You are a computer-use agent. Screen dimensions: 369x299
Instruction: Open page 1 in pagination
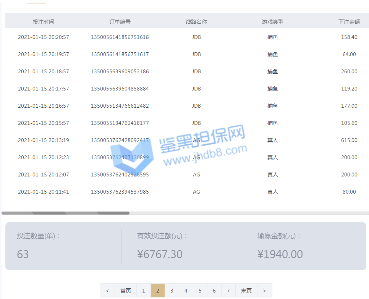144,291
